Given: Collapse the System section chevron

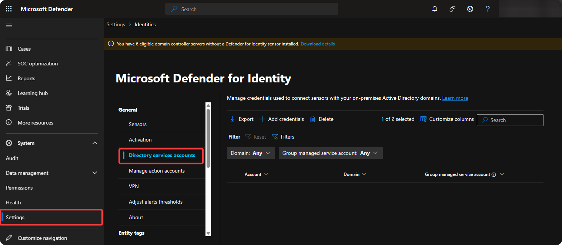Looking at the screenshot, I should click(x=95, y=143).
